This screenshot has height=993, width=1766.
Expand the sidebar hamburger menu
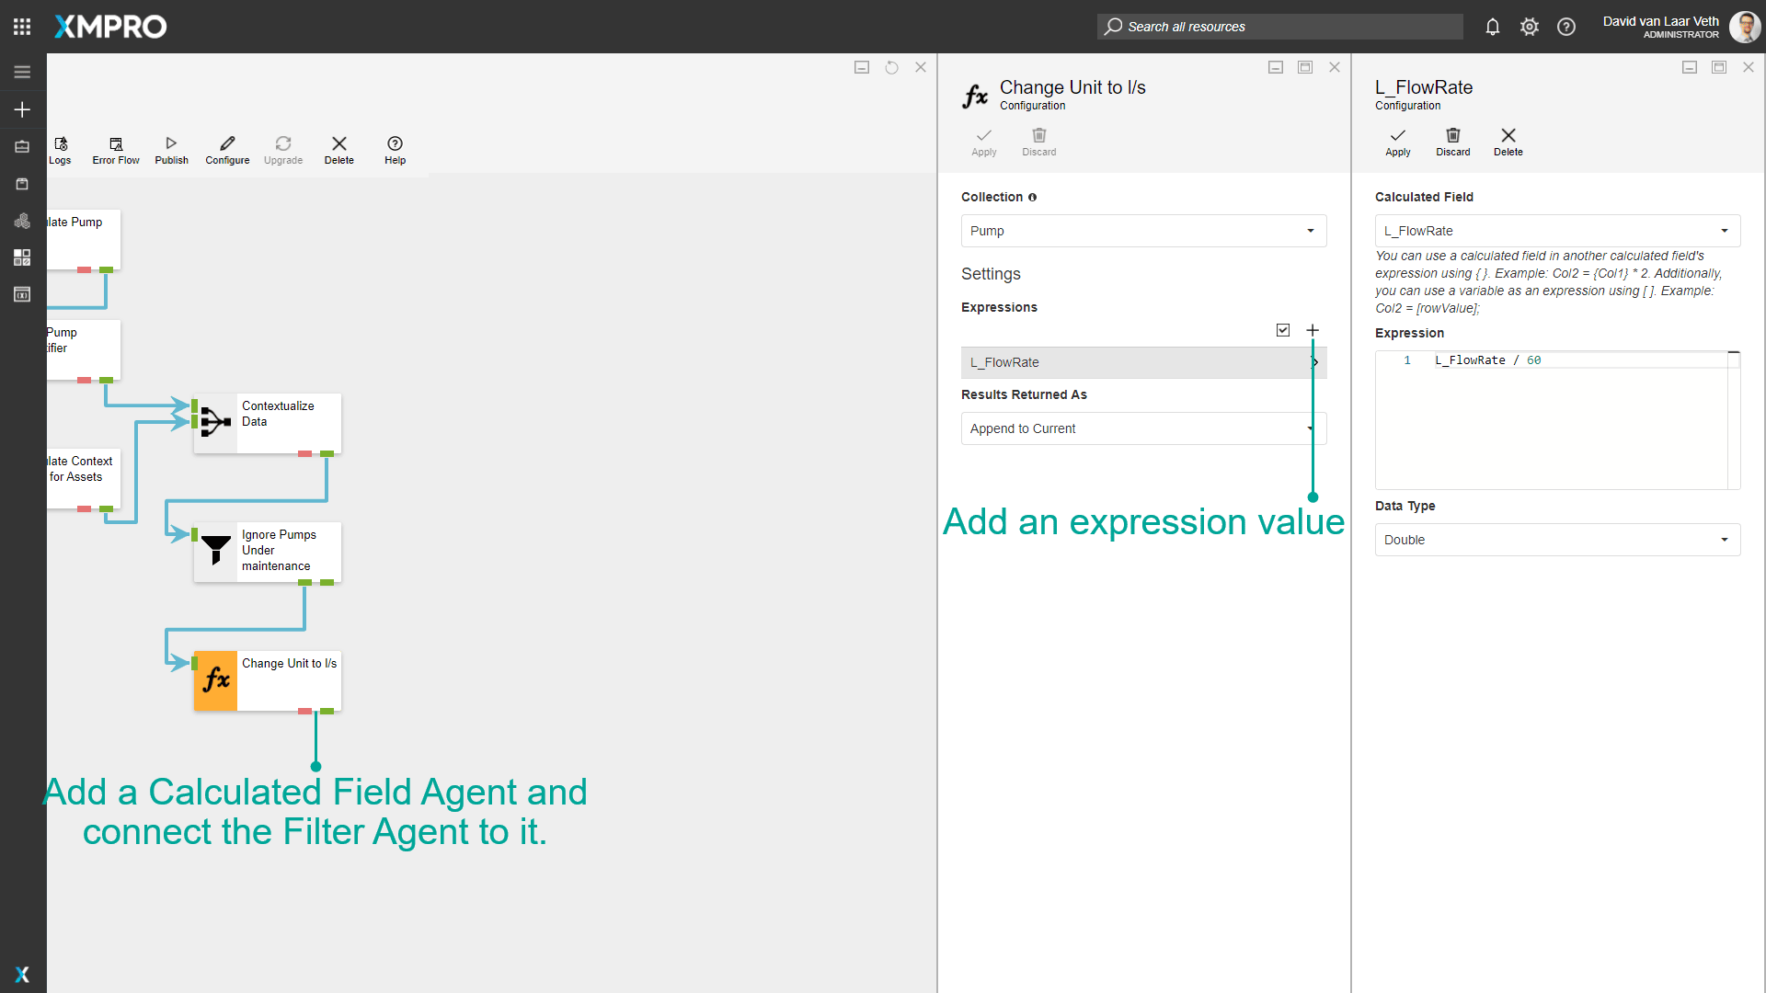click(x=22, y=72)
